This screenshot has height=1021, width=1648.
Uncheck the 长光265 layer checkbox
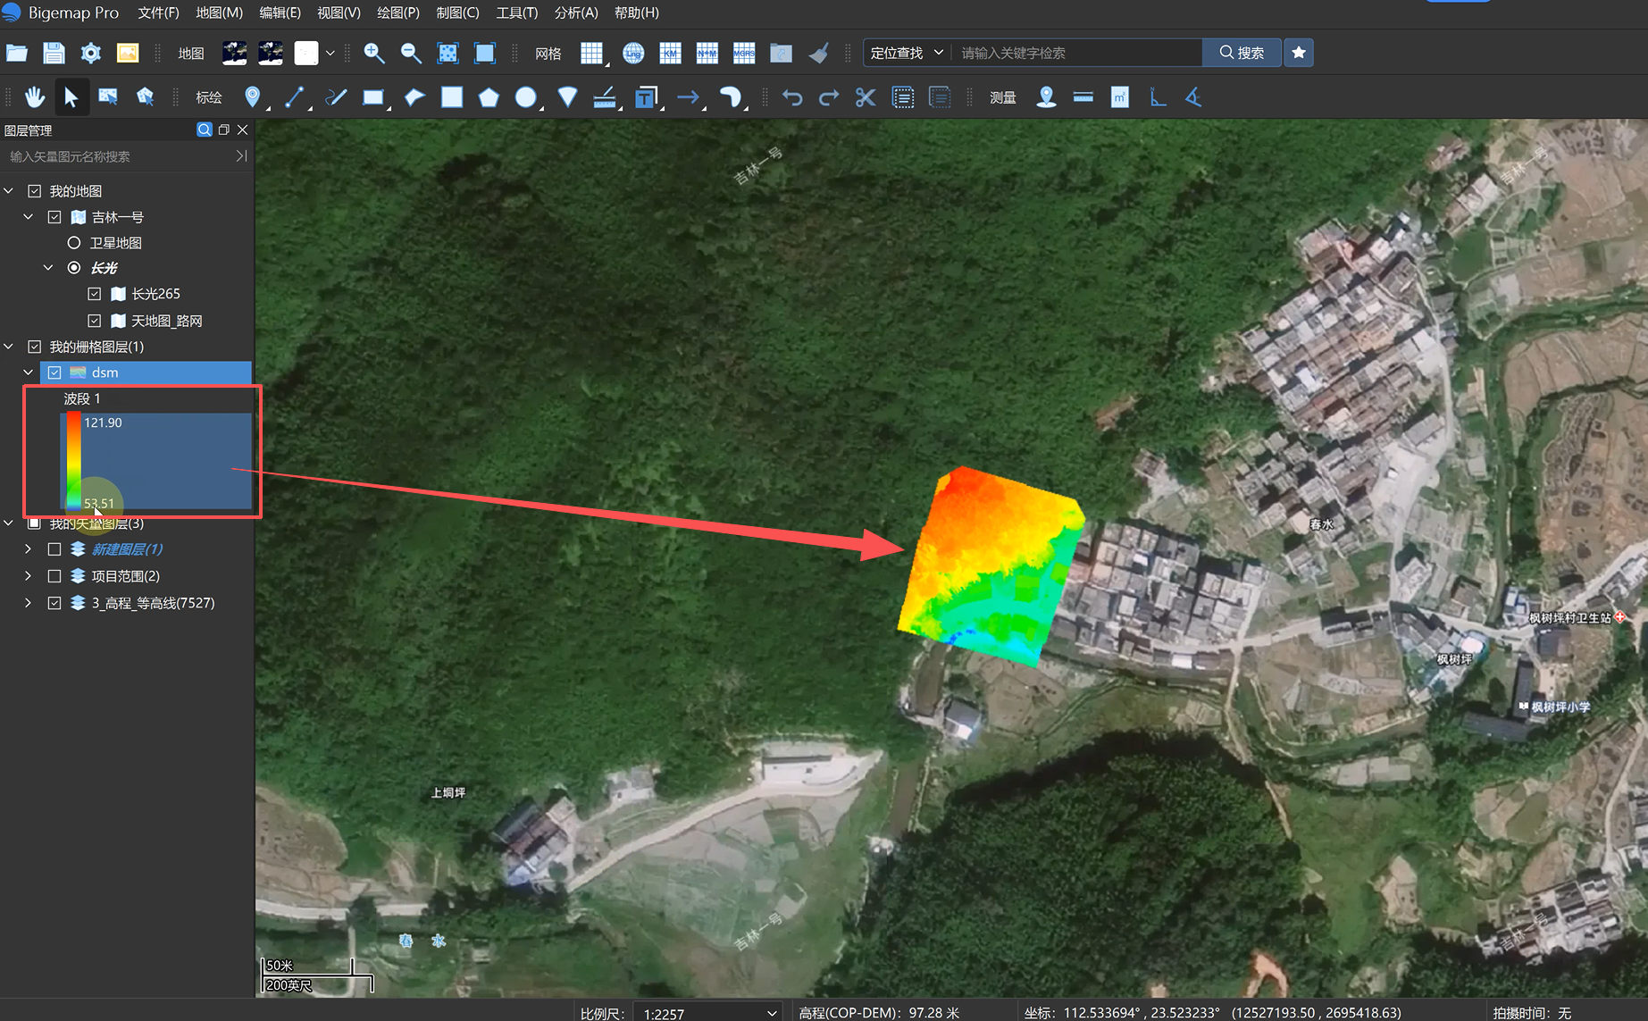click(x=95, y=294)
